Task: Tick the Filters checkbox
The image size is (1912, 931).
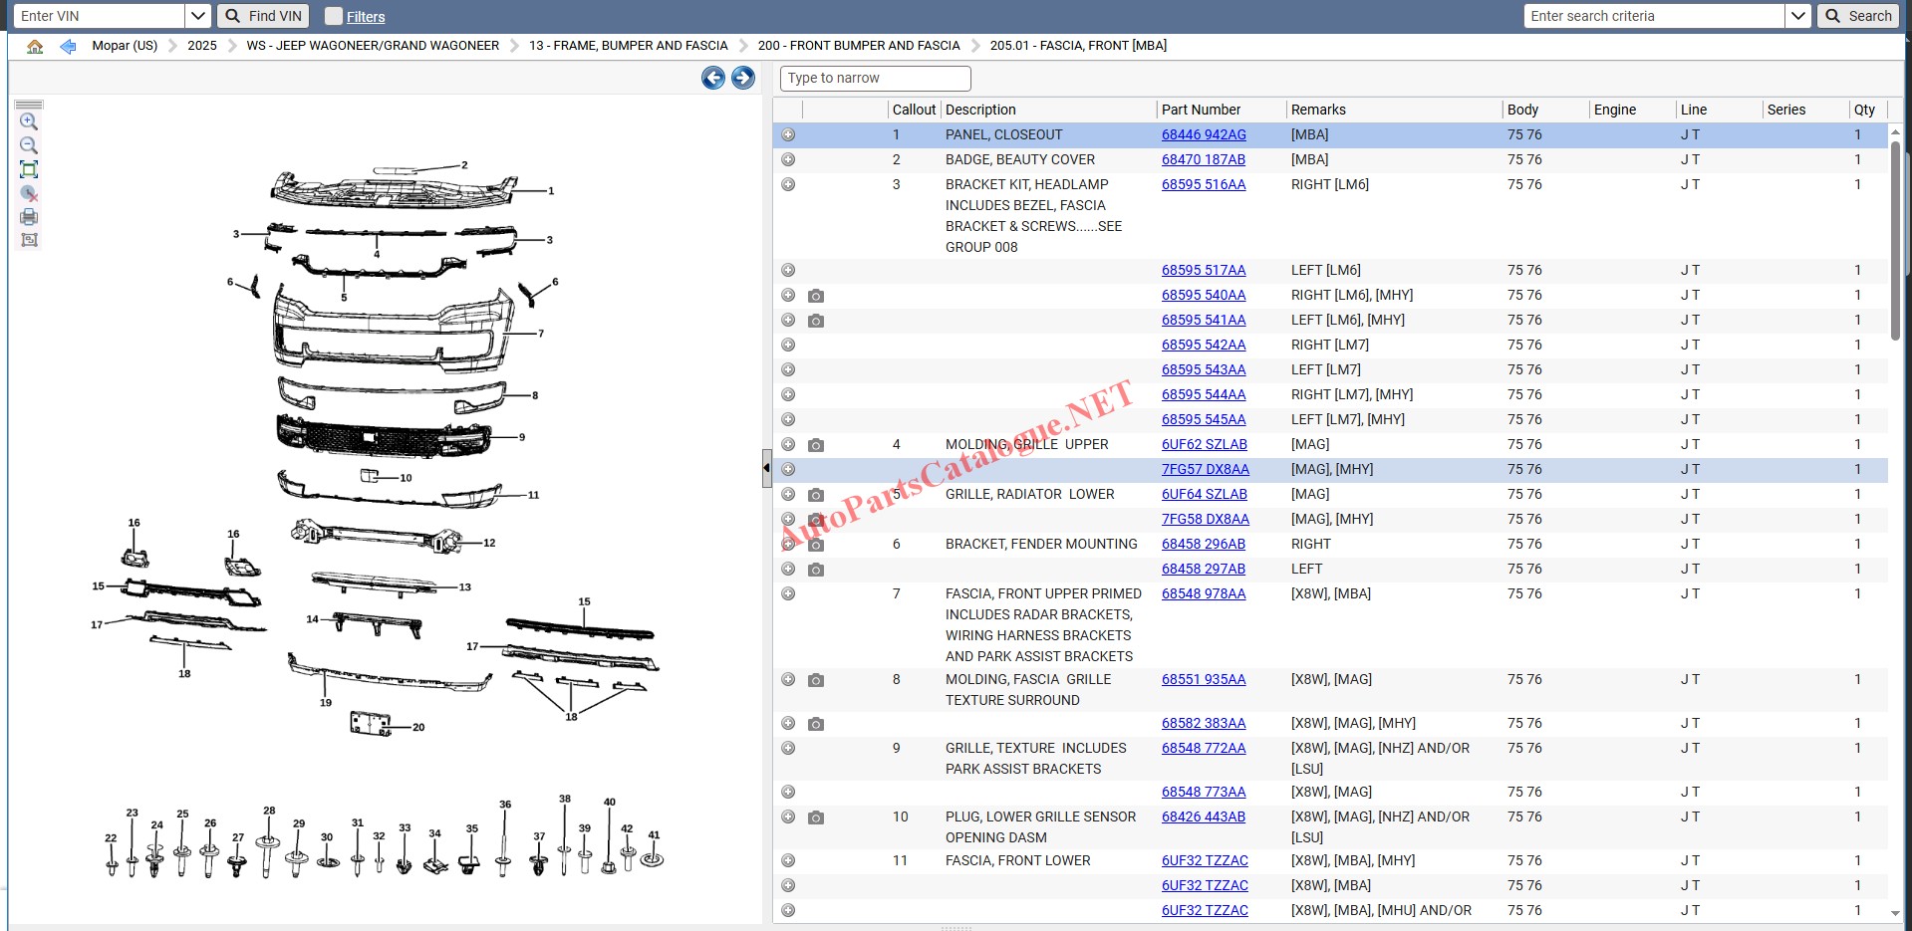Action: pos(334,16)
